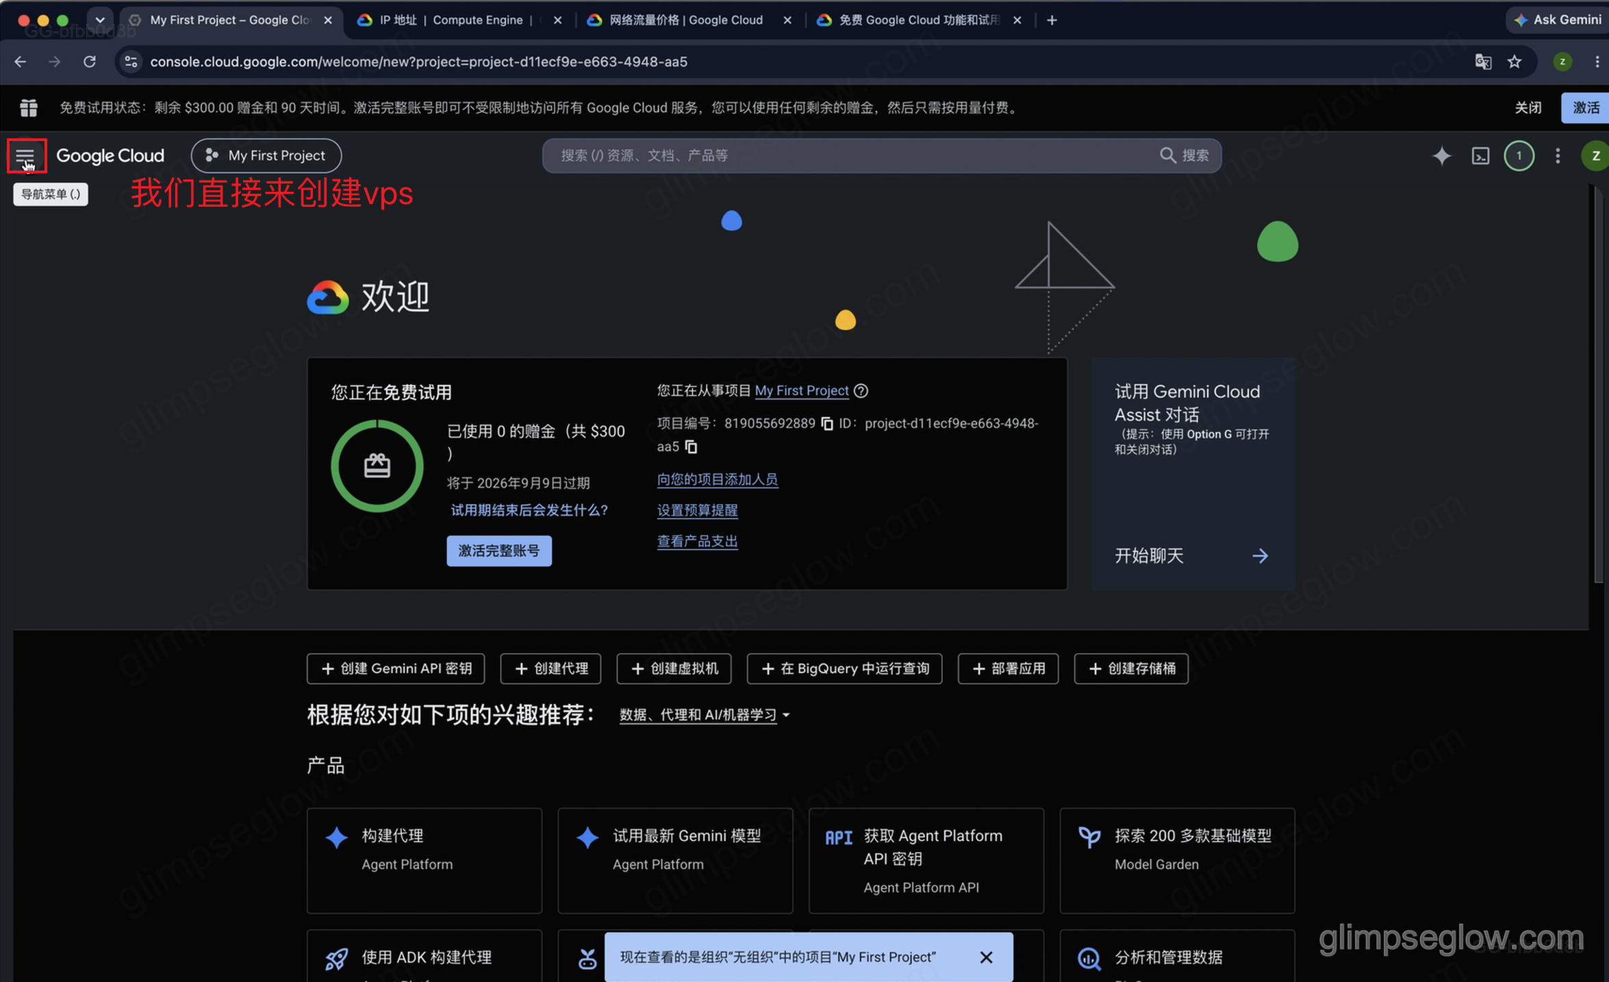Click the translate page icon
This screenshot has width=1609, height=982.
coord(1482,62)
